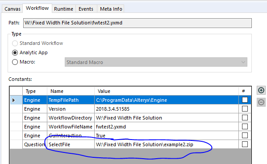Check the # box for GuiInteraction
Viewport: 267px width, 164px height.
click(245, 136)
